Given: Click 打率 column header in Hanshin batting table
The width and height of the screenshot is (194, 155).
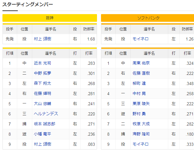Looking at the screenshot, I should click(89, 53).
